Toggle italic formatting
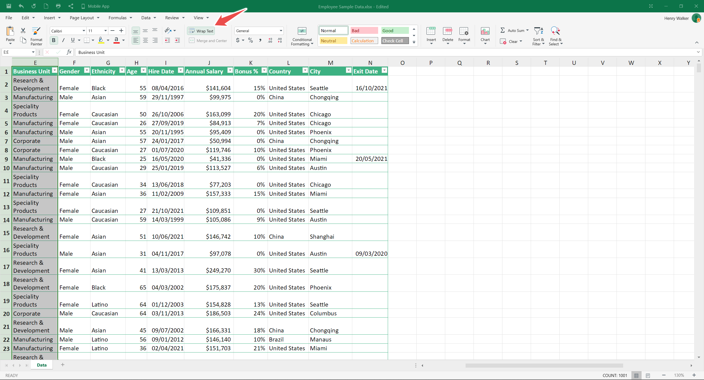704x380 pixels. click(x=63, y=40)
